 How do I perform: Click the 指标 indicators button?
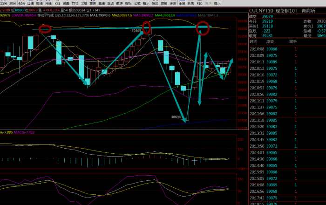click(x=128, y=3)
